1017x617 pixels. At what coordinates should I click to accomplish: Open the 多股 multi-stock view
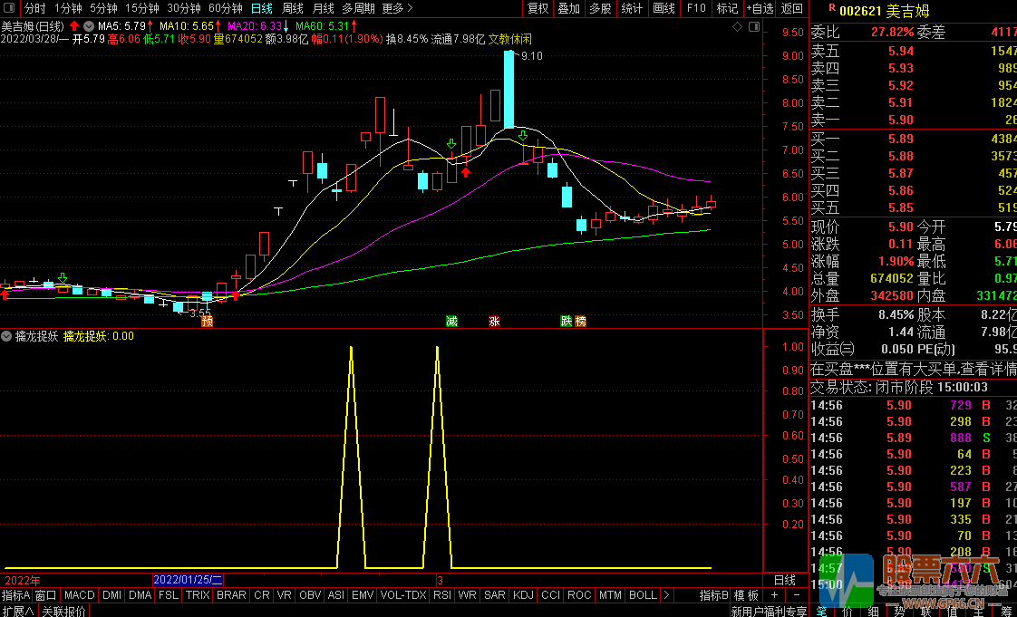pyautogui.click(x=601, y=8)
